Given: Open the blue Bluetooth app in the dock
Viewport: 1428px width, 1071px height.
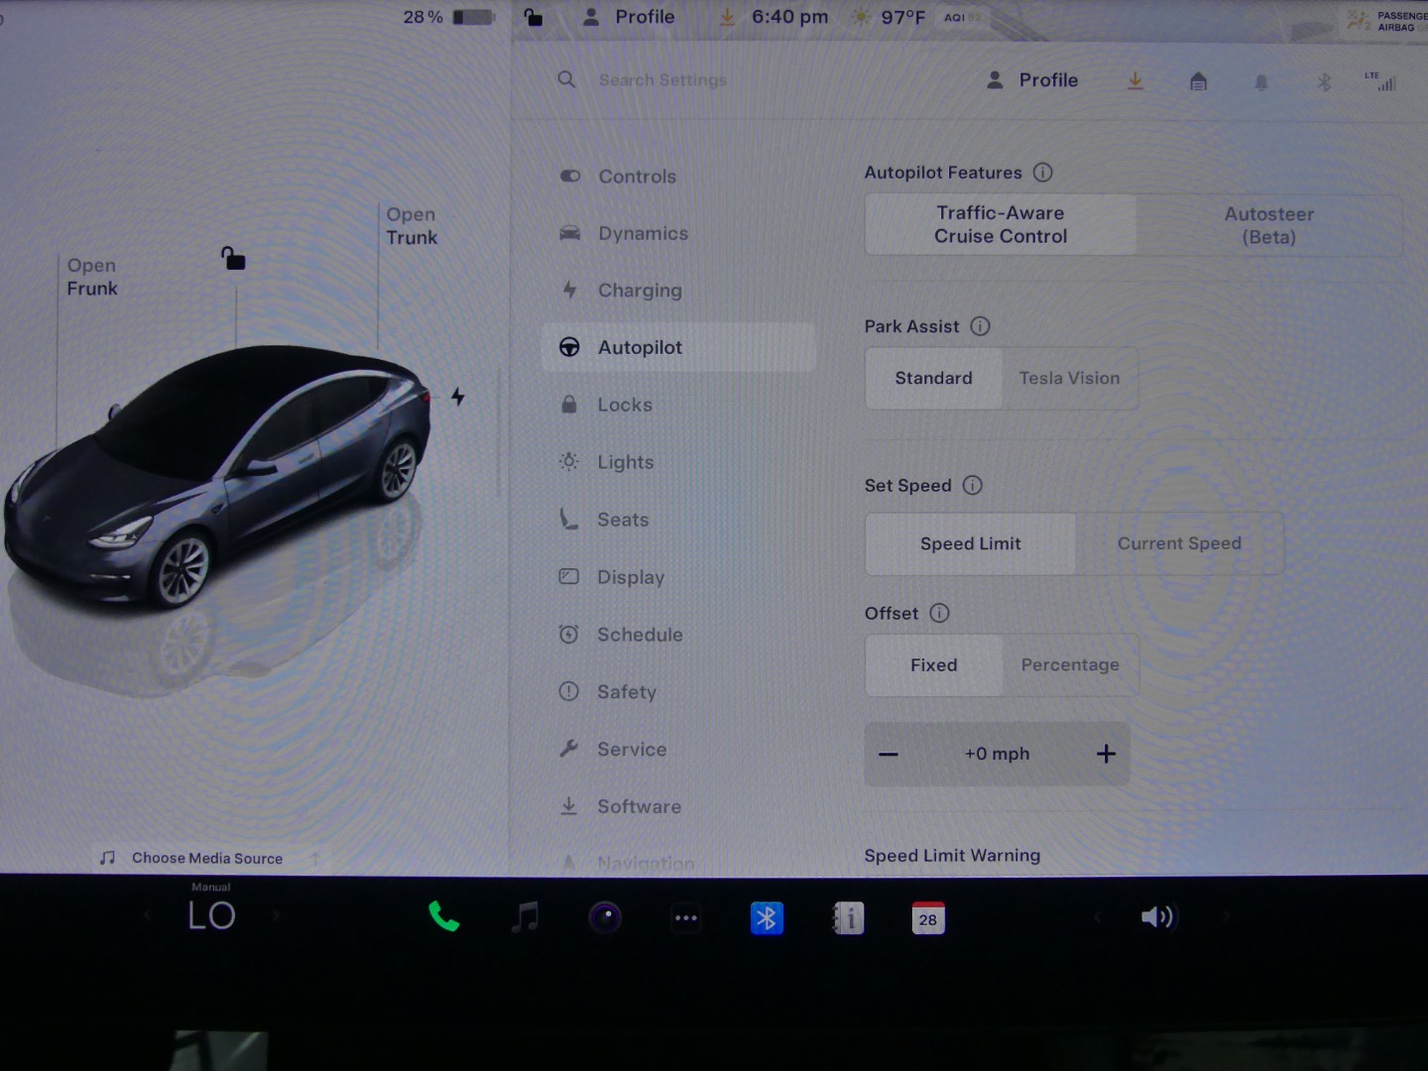Looking at the screenshot, I should click(767, 918).
